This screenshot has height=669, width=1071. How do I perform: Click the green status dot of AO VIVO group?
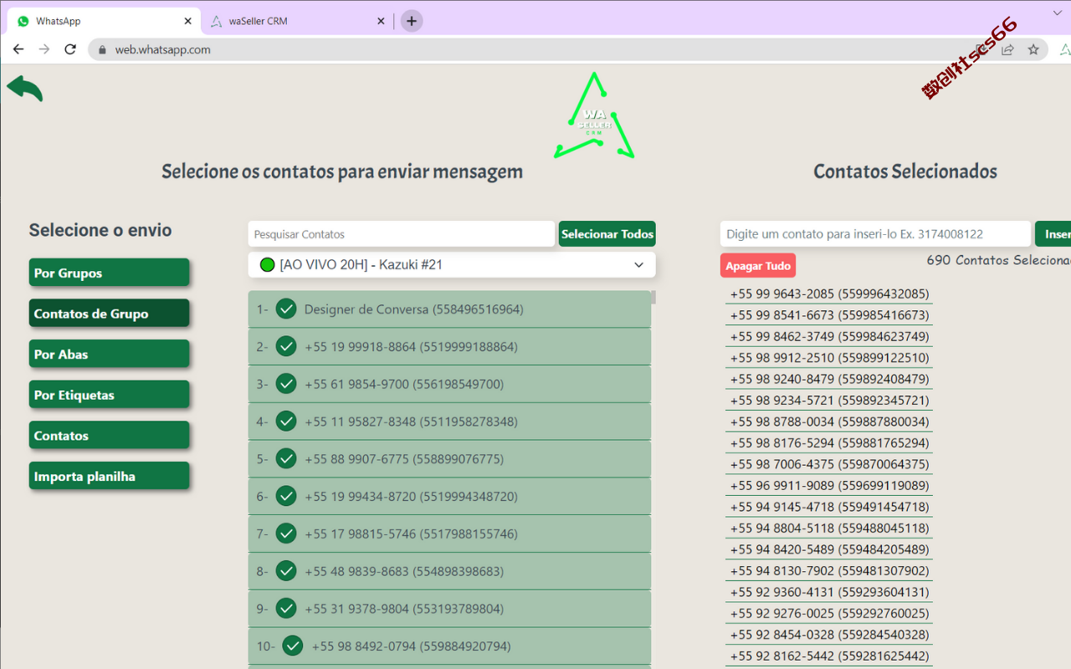(268, 265)
